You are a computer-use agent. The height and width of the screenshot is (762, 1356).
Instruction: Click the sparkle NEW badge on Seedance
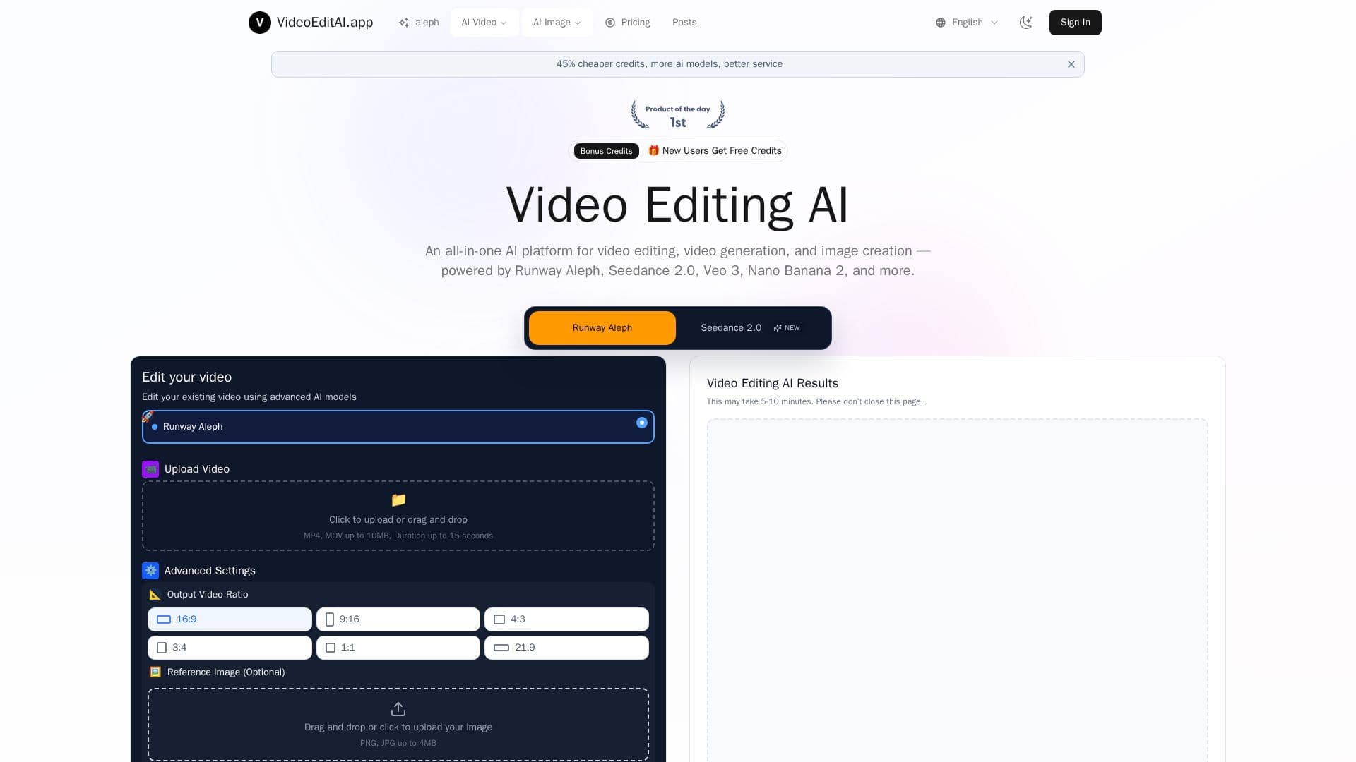point(787,328)
